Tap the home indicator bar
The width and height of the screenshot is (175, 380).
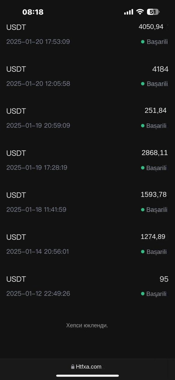click(87, 376)
